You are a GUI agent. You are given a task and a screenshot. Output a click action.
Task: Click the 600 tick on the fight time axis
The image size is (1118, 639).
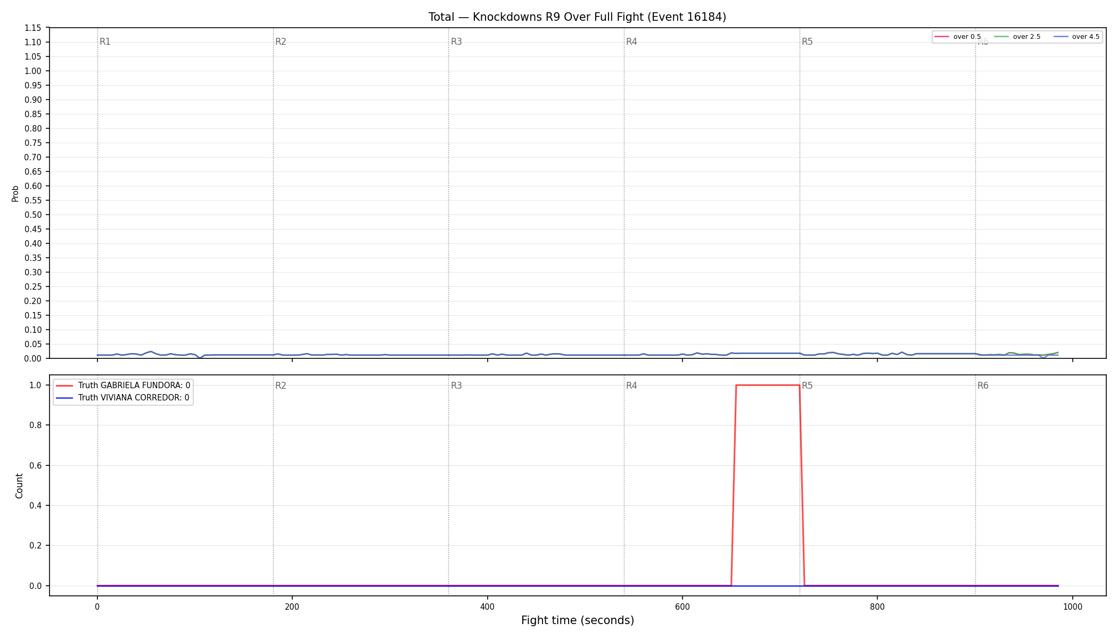683,606
